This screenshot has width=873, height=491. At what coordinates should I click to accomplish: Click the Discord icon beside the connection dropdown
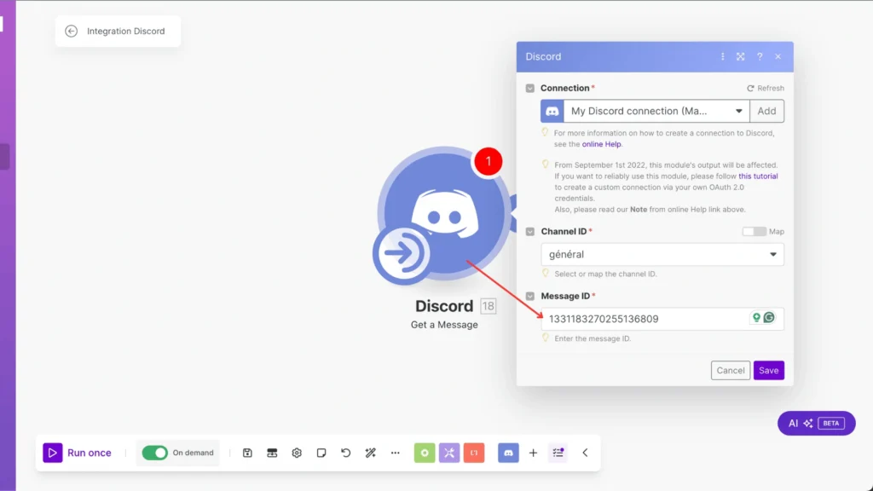pyautogui.click(x=552, y=111)
